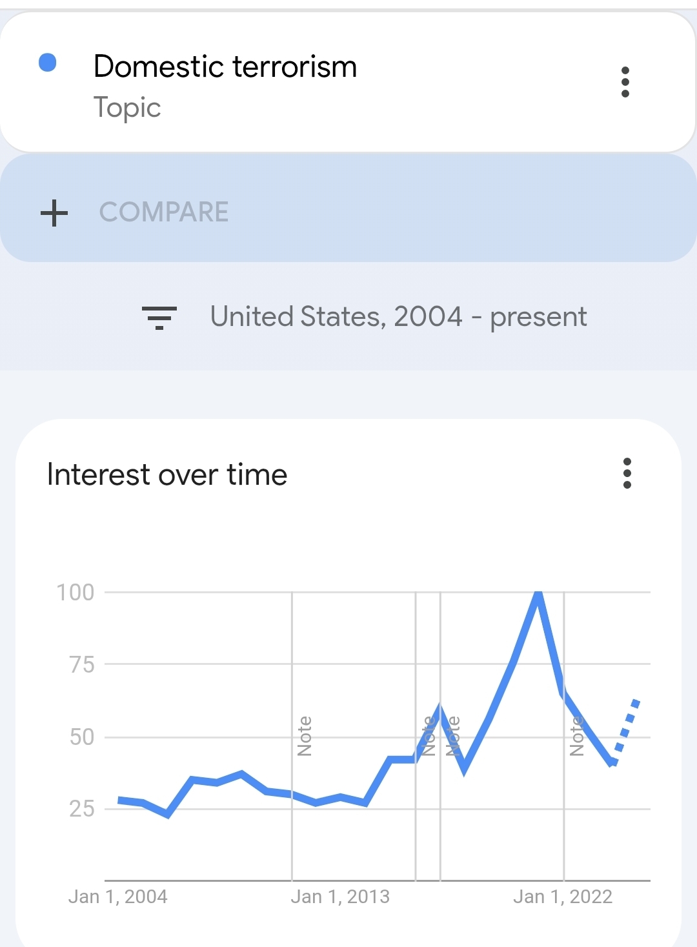Click the 100 value on the y-axis
697x947 pixels.
[76, 592]
